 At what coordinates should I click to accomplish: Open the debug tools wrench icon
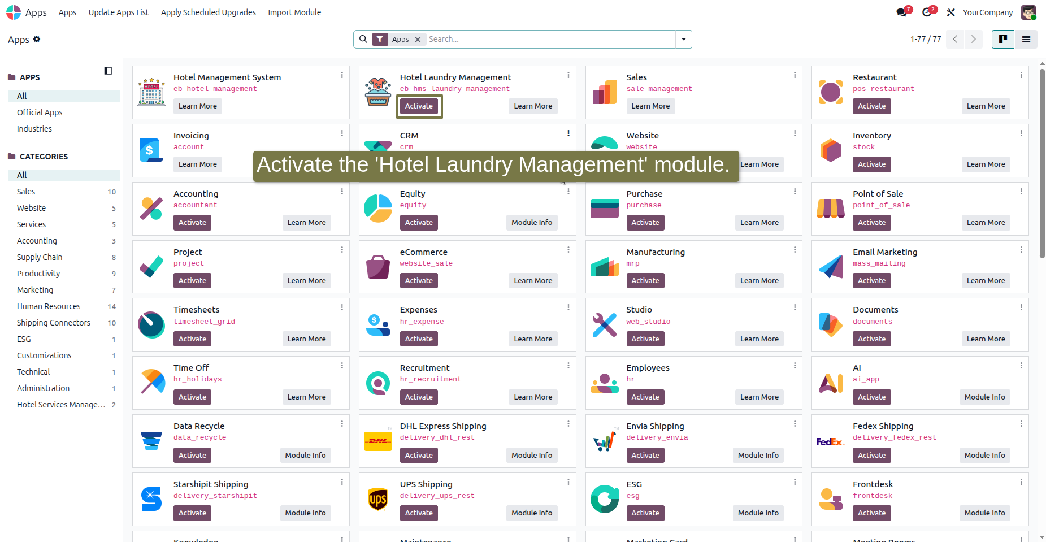pyautogui.click(x=951, y=12)
